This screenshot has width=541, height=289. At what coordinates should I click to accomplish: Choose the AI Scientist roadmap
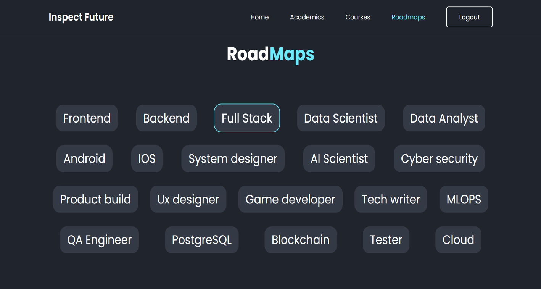click(339, 158)
